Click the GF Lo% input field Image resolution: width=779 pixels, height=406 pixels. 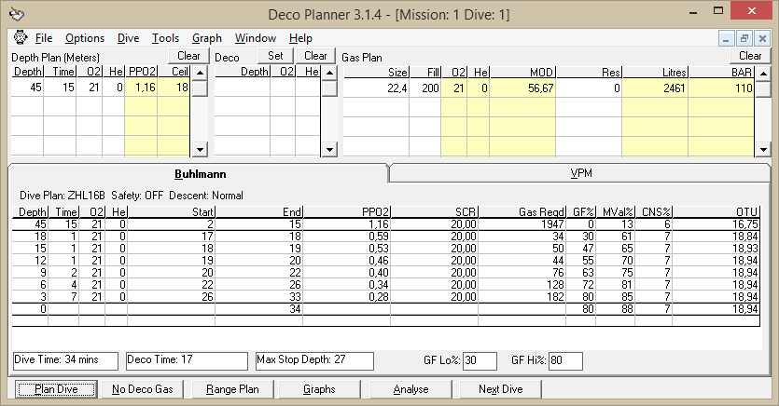pyautogui.click(x=480, y=360)
